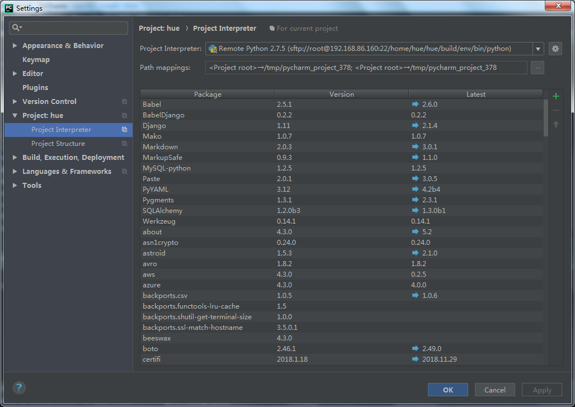Apply changes with the Apply button
Image resolution: width=575 pixels, height=407 pixels.
click(541, 390)
